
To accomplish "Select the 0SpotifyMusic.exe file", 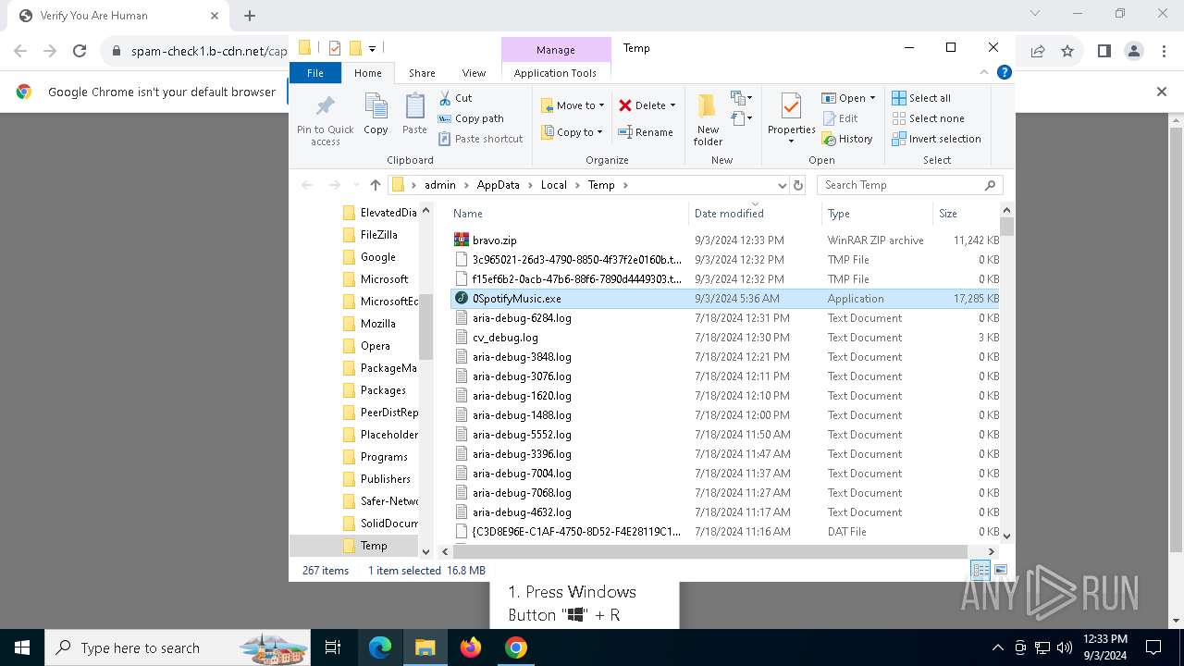I will click(726, 299).
